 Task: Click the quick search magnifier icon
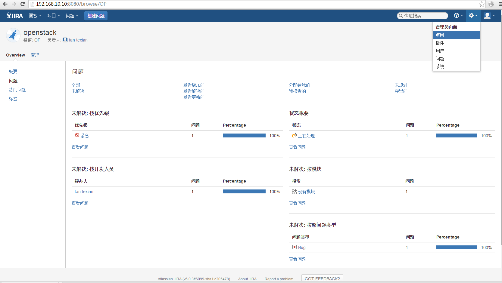point(401,16)
